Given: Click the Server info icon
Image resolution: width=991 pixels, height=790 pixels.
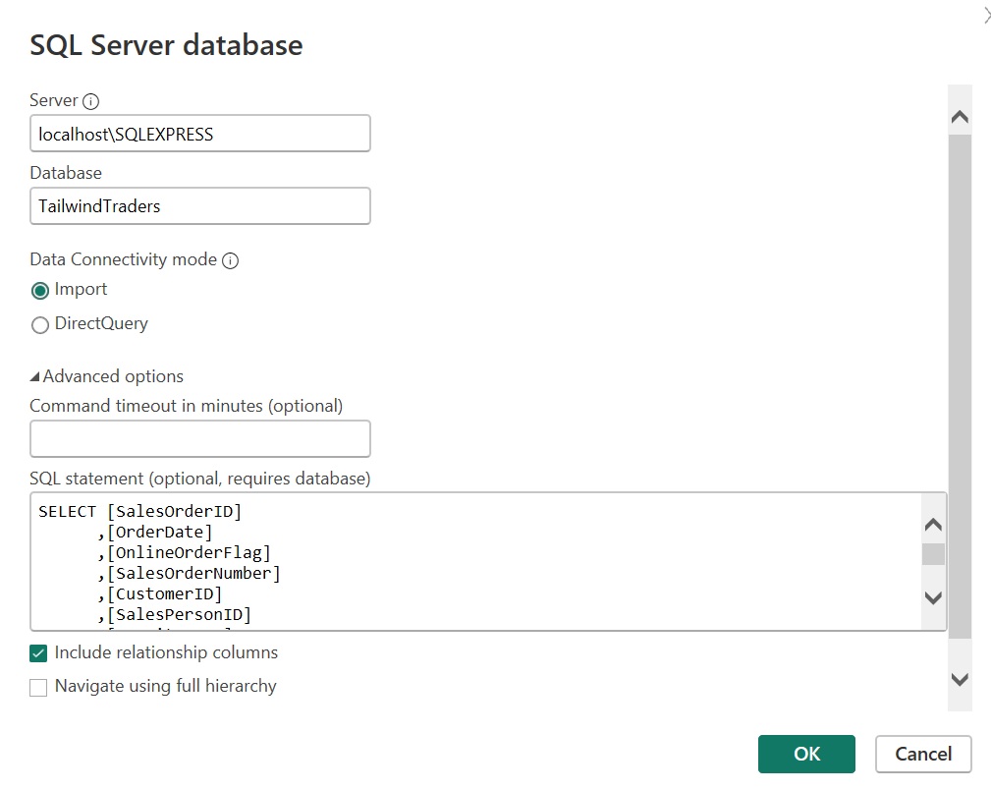Looking at the screenshot, I should pos(91,101).
